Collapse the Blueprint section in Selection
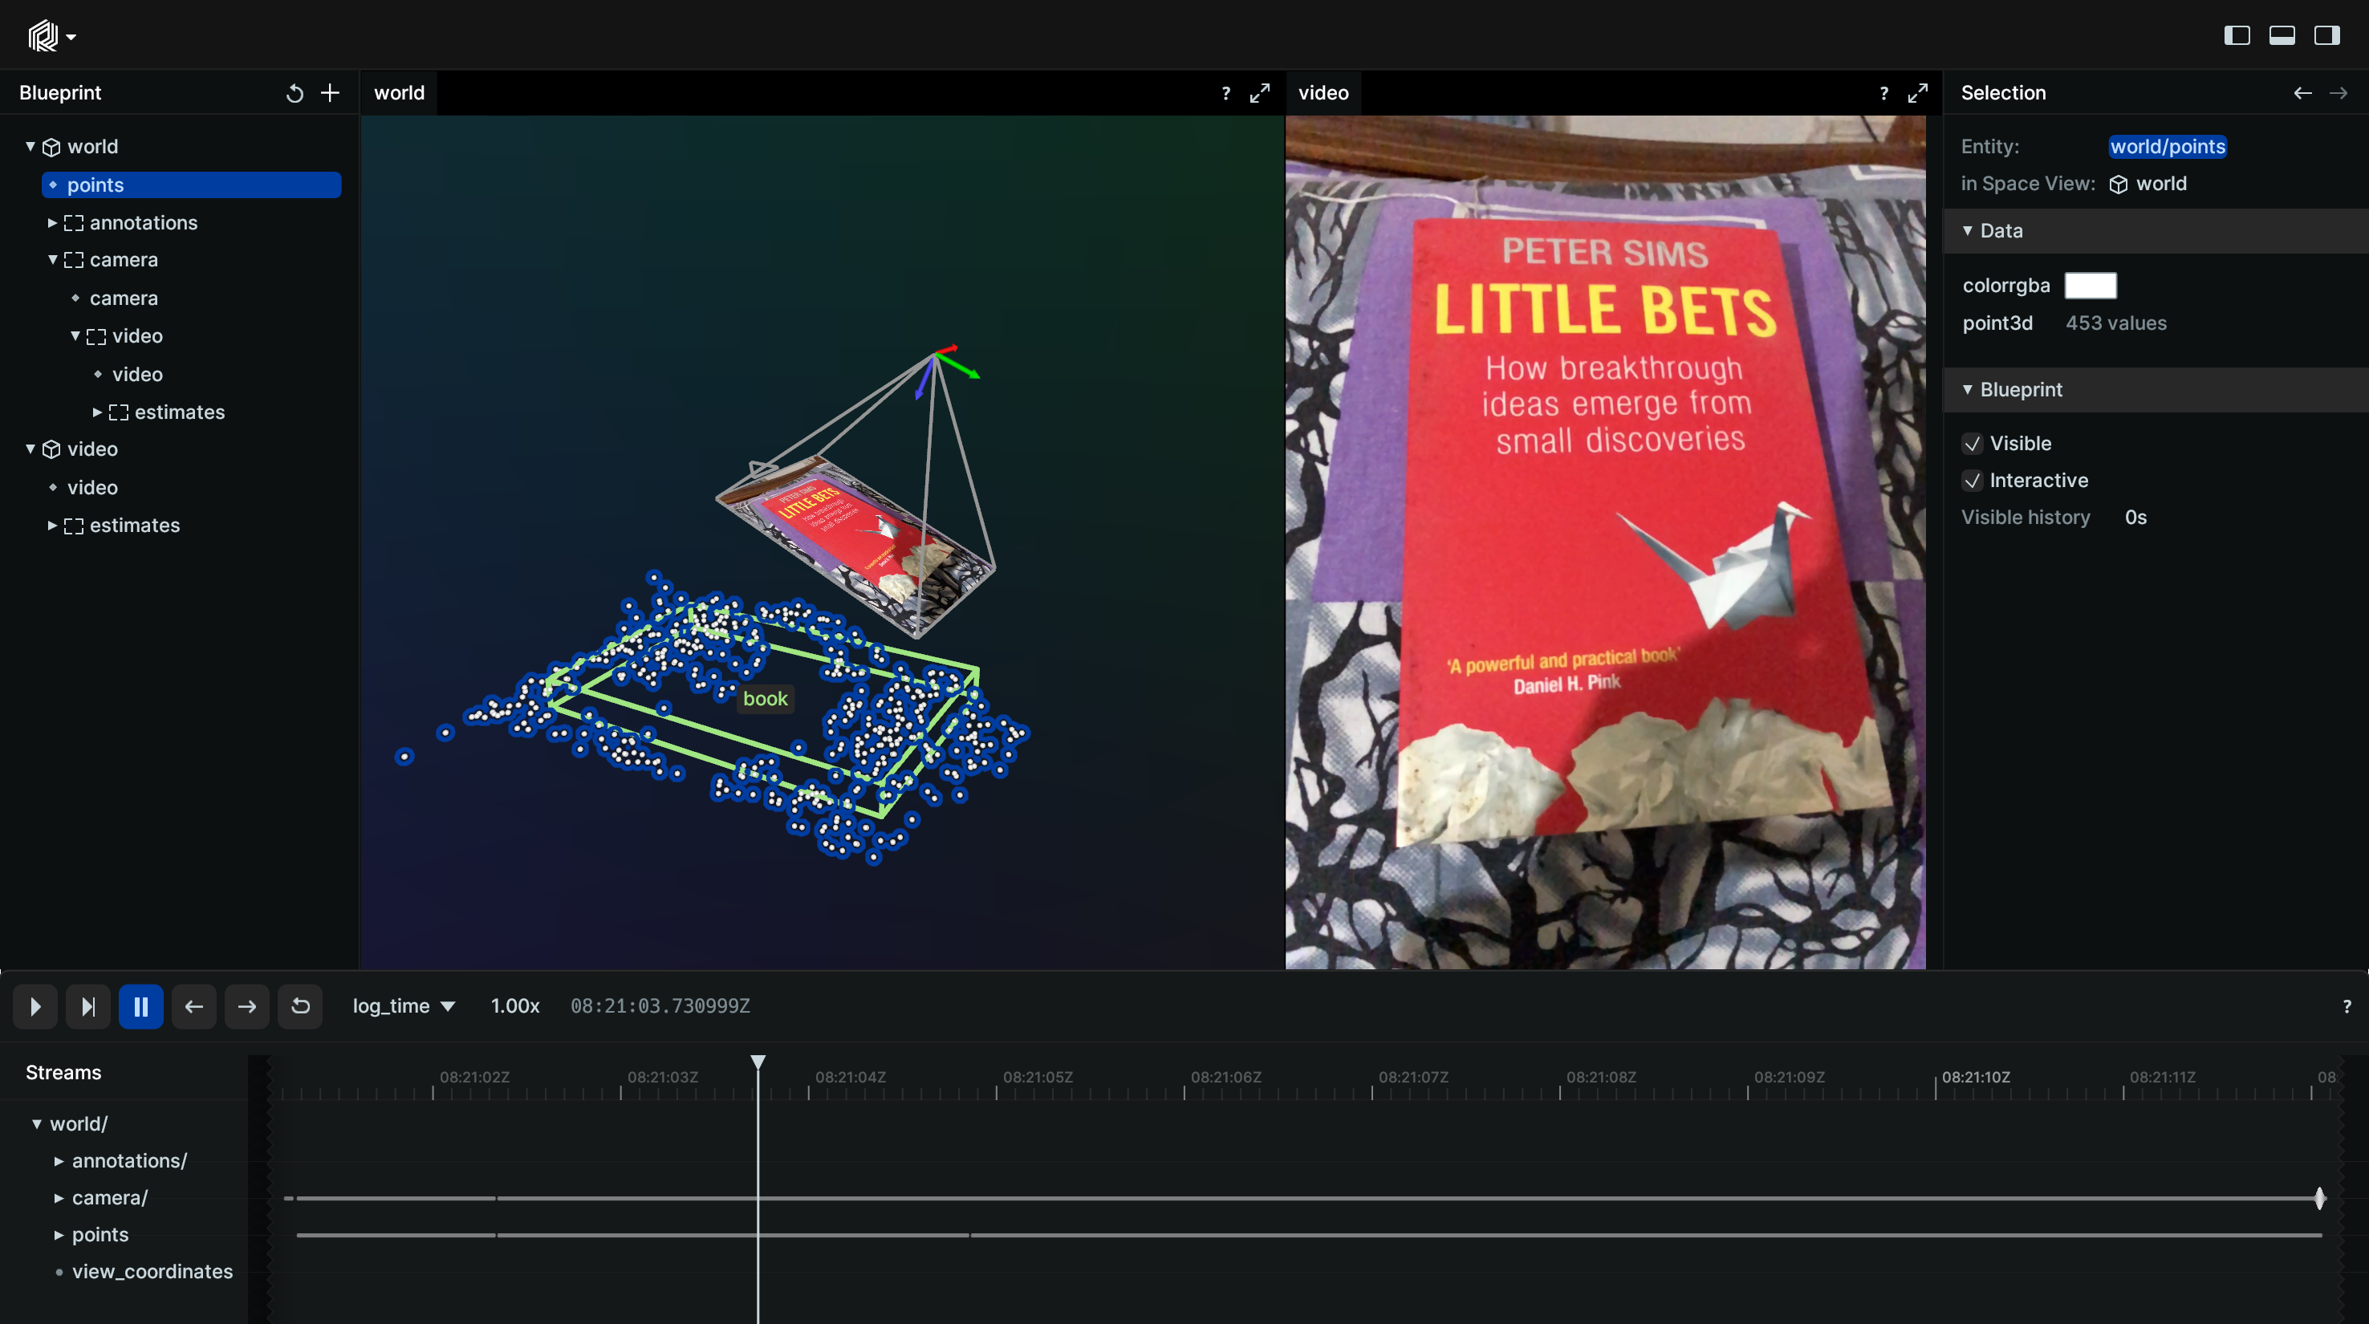The height and width of the screenshot is (1324, 2369). coord(1967,390)
